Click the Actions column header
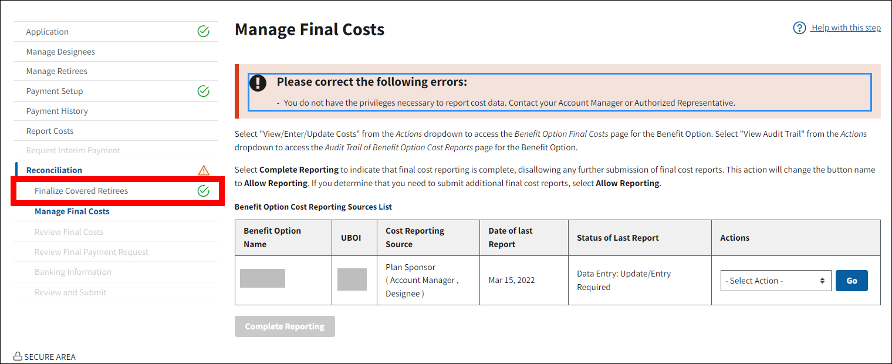Image resolution: width=892 pixels, height=364 pixels. coord(735,238)
